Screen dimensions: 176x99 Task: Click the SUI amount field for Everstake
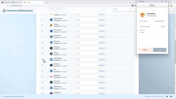point(90,48)
